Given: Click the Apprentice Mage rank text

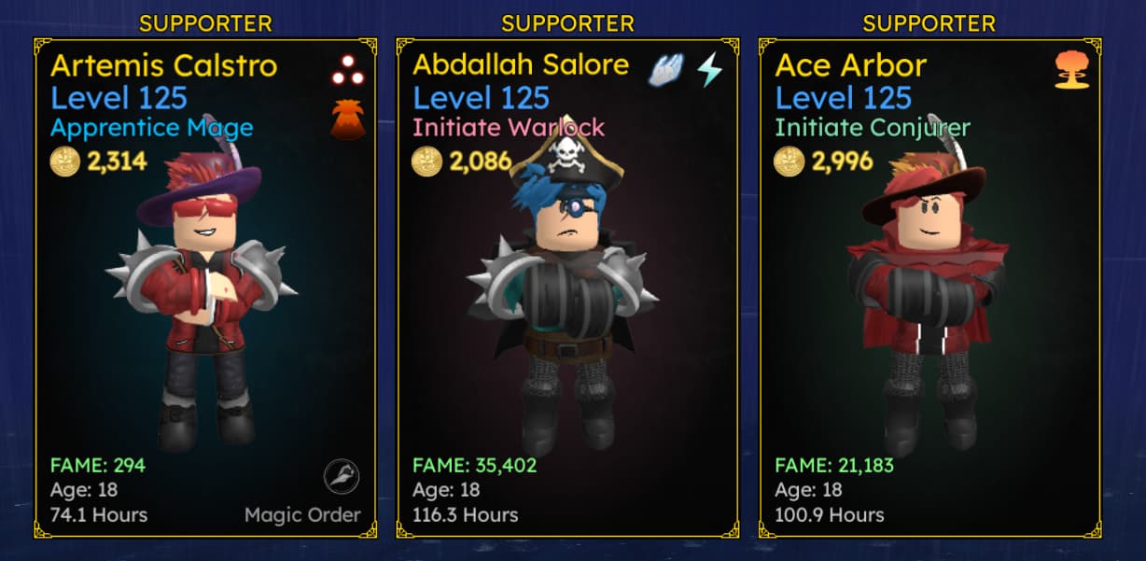Looking at the screenshot, I should [x=152, y=128].
